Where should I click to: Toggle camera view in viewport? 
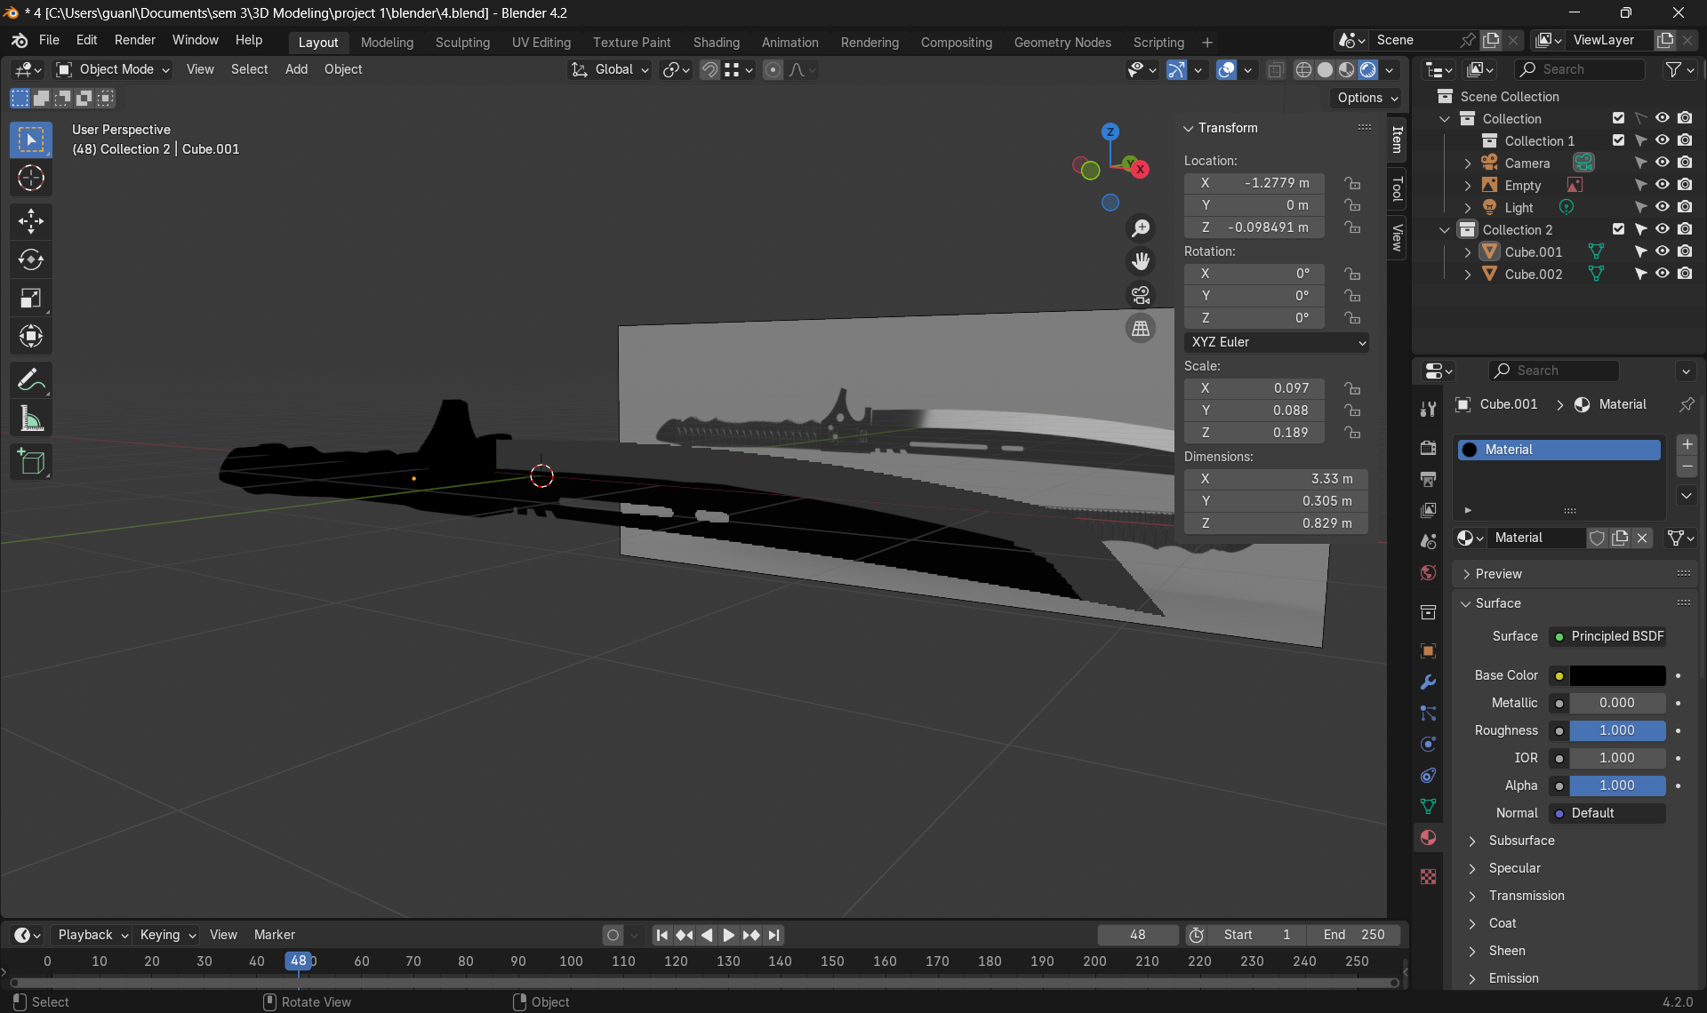click(x=1141, y=295)
